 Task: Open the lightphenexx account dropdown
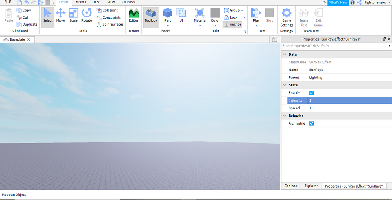point(390,3)
